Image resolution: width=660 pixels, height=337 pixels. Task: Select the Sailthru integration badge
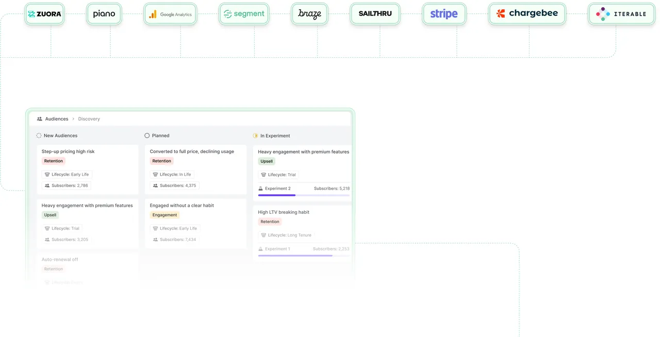(375, 14)
